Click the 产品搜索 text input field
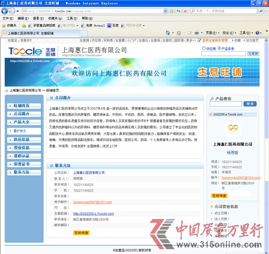The height and width of the screenshot is (254, 269). (226, 104)
